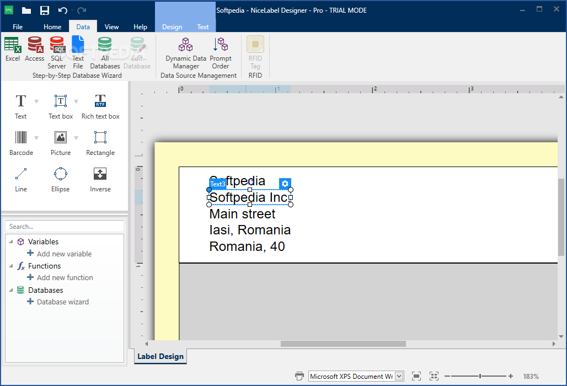The height and width of the screenshot is (386, 567).
Task: Open the All Databases wizard
Action: 105,53
